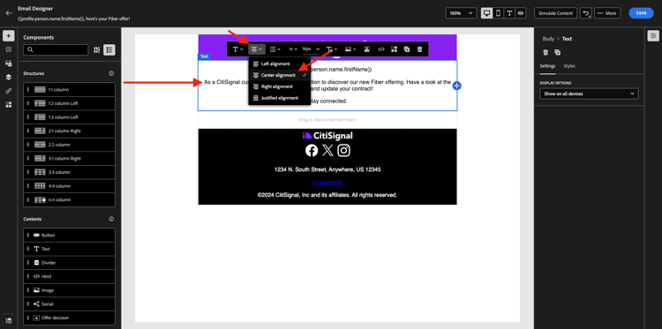The image size is (662, 329).
Task: Switch components to the grid view
Action: 97,49
